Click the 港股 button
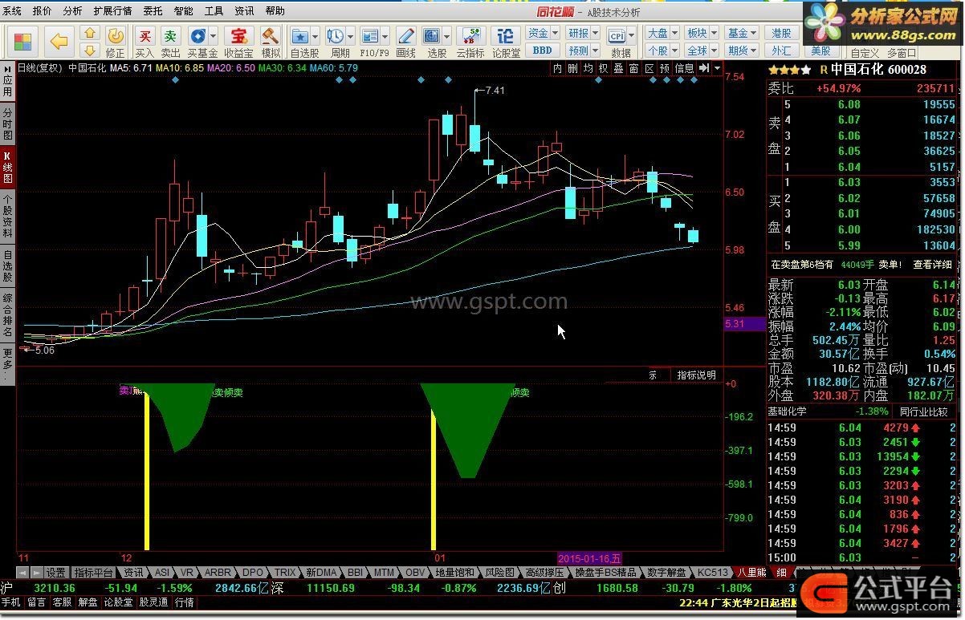 781,33
